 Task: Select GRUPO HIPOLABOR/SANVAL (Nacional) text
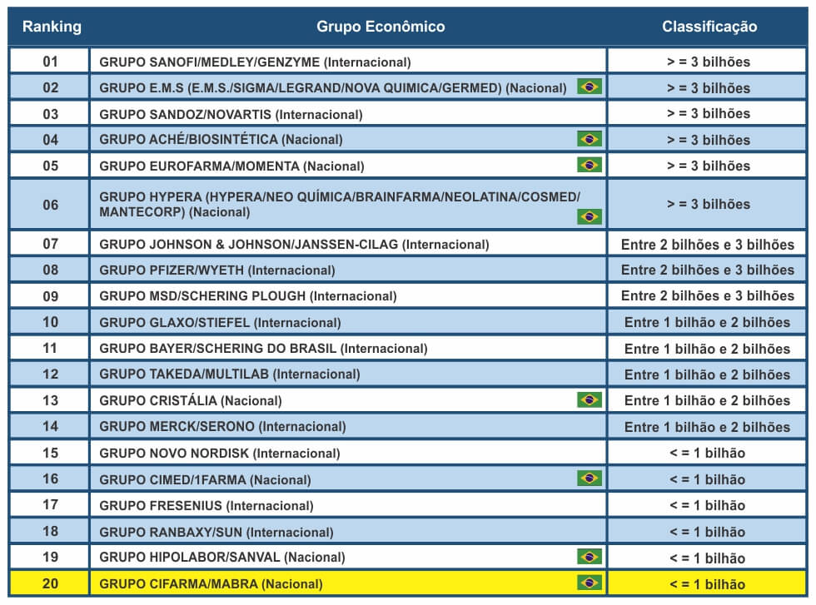click(221, 557)
